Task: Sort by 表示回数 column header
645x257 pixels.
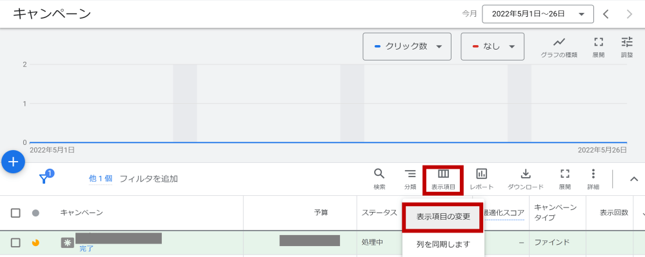Action: (x=614, y=213)
